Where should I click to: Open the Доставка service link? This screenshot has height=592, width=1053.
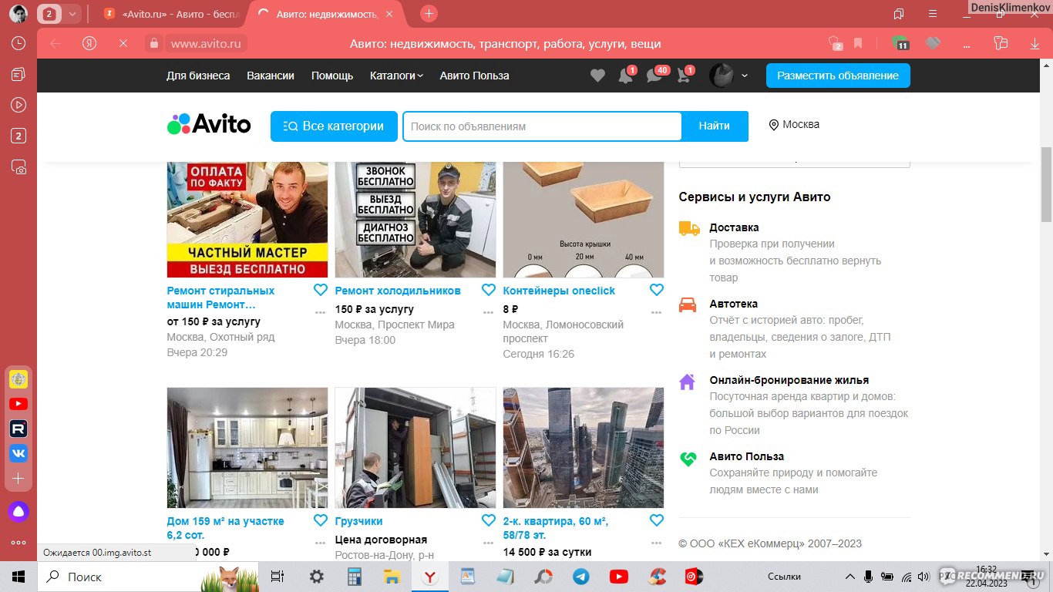click(x=734, y=227)
